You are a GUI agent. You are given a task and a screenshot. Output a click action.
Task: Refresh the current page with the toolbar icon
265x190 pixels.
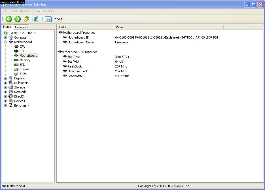[x=35, y=19]
